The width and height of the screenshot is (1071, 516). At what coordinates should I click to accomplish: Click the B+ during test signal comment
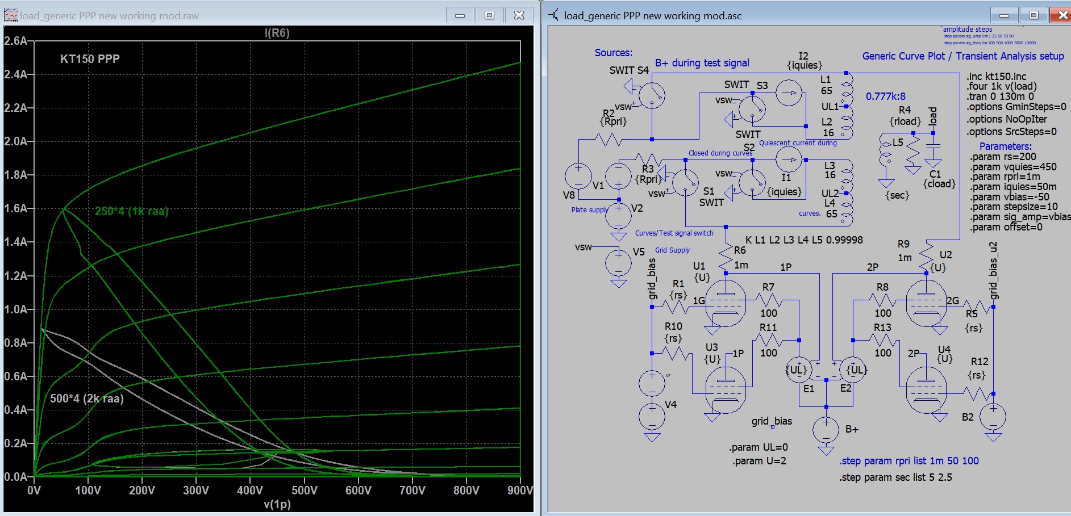tap(702, 63)
